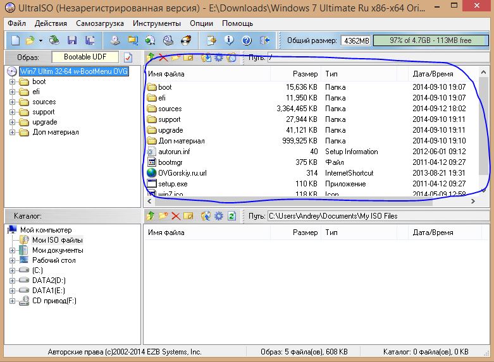Select the CD привод(F:) drive
Viewport: 494px width, 362px height.
click(x=54, y=301)
